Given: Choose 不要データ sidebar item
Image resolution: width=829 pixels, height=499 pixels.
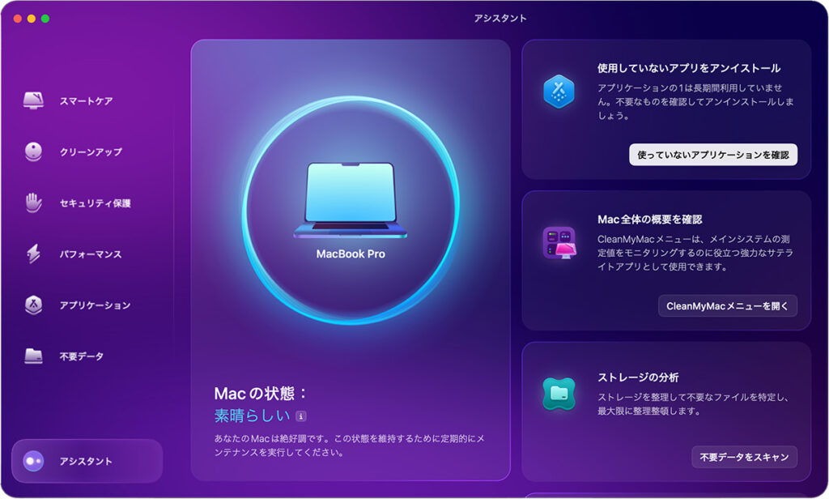Looking at the screenshot, I should point(82,356).
